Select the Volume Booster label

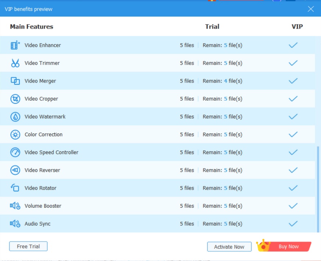(43, 206)
